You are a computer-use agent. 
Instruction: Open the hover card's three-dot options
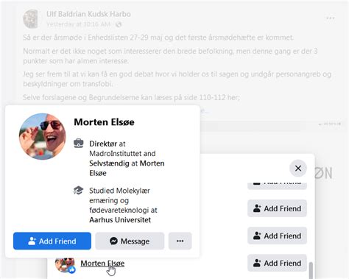tap(180, 241)
